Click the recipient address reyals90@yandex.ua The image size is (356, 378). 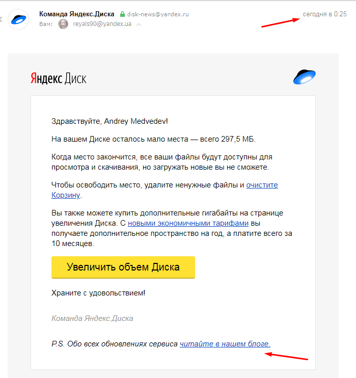102,24
